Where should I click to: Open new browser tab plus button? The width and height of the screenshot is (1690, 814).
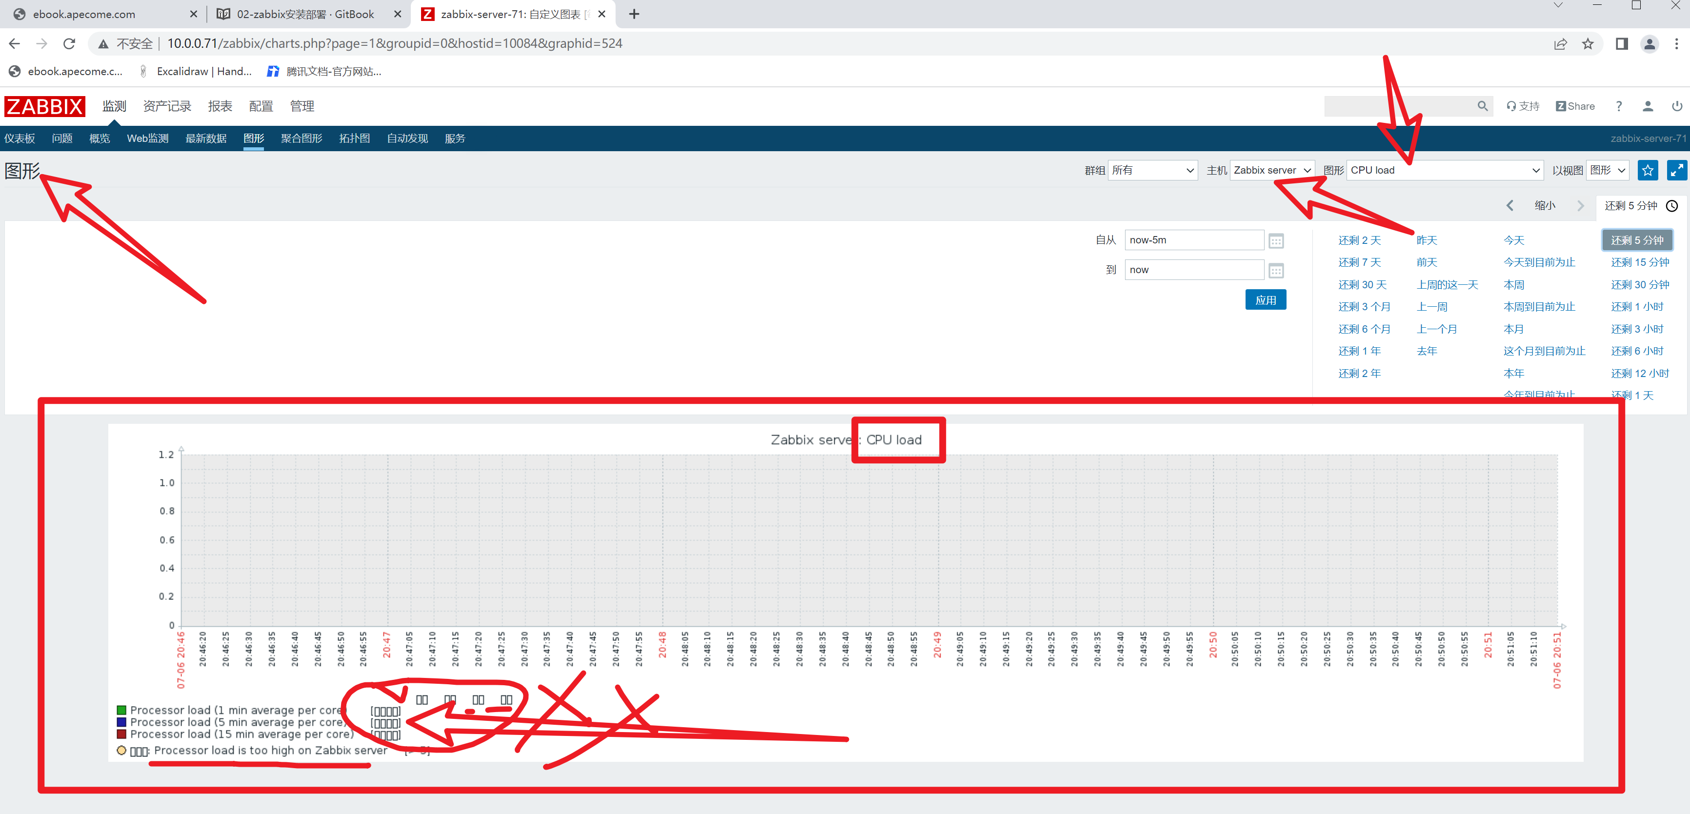634,15
